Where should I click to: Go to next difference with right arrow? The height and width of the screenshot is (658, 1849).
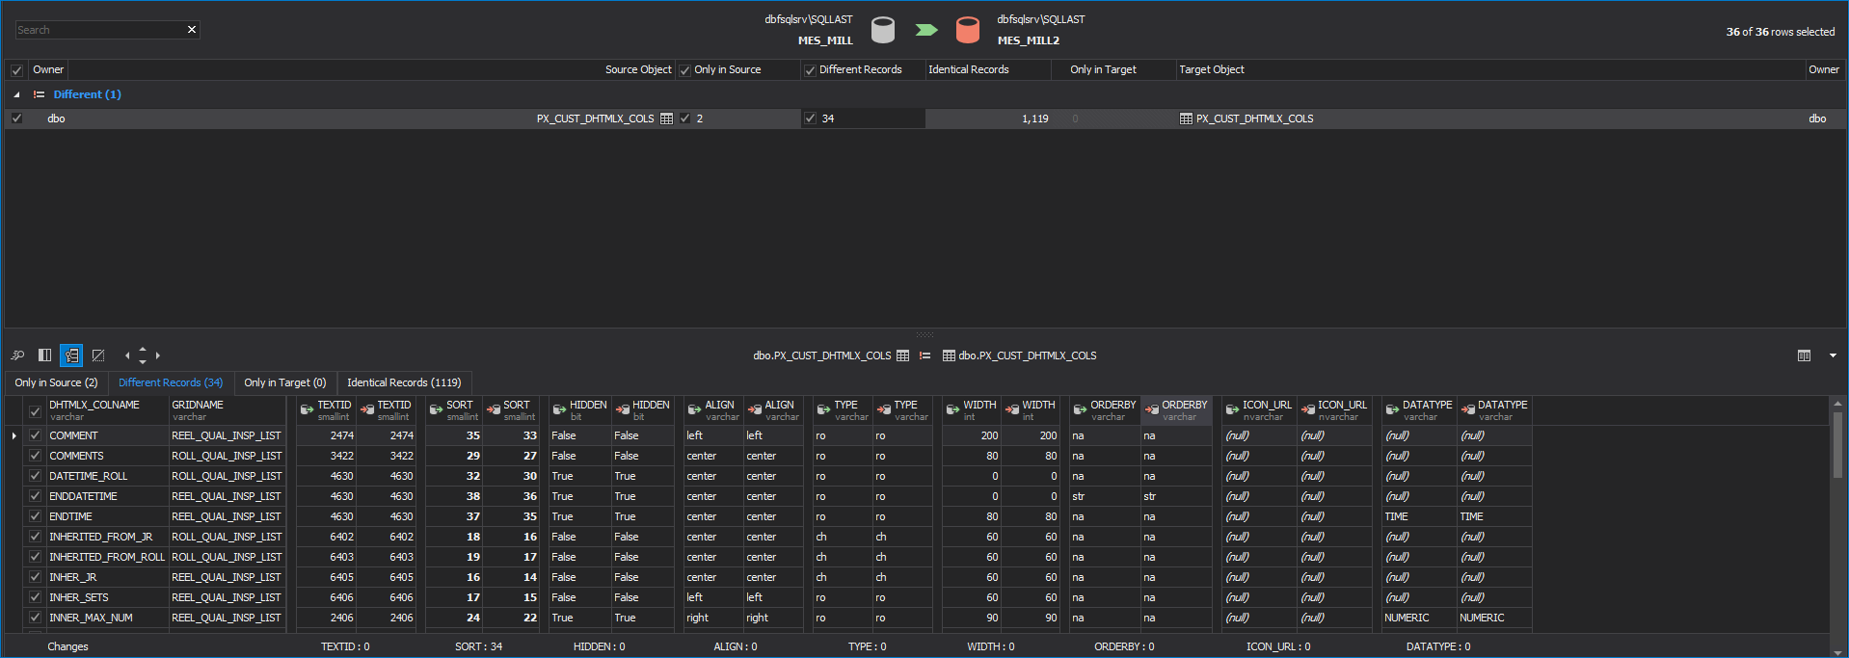(x=158, y=355)
